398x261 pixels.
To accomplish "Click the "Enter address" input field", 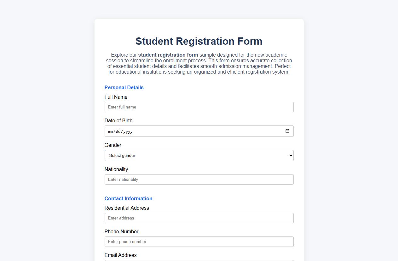I will (199, 218).
